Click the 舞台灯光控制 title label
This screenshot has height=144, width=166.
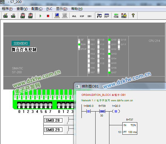pyautogui.click(x=24, y=50)
